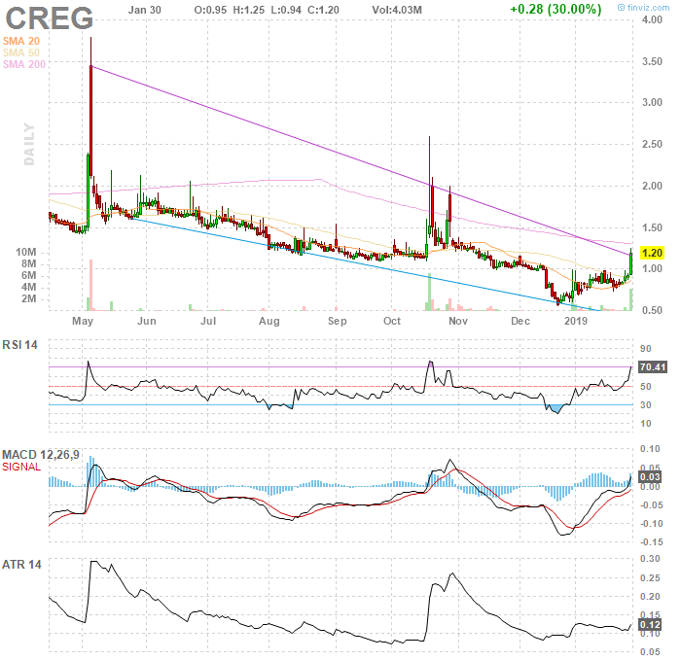The image size is (681, 660).
Task: Click the SMA 200 legend label
Action: click(24, 64)
